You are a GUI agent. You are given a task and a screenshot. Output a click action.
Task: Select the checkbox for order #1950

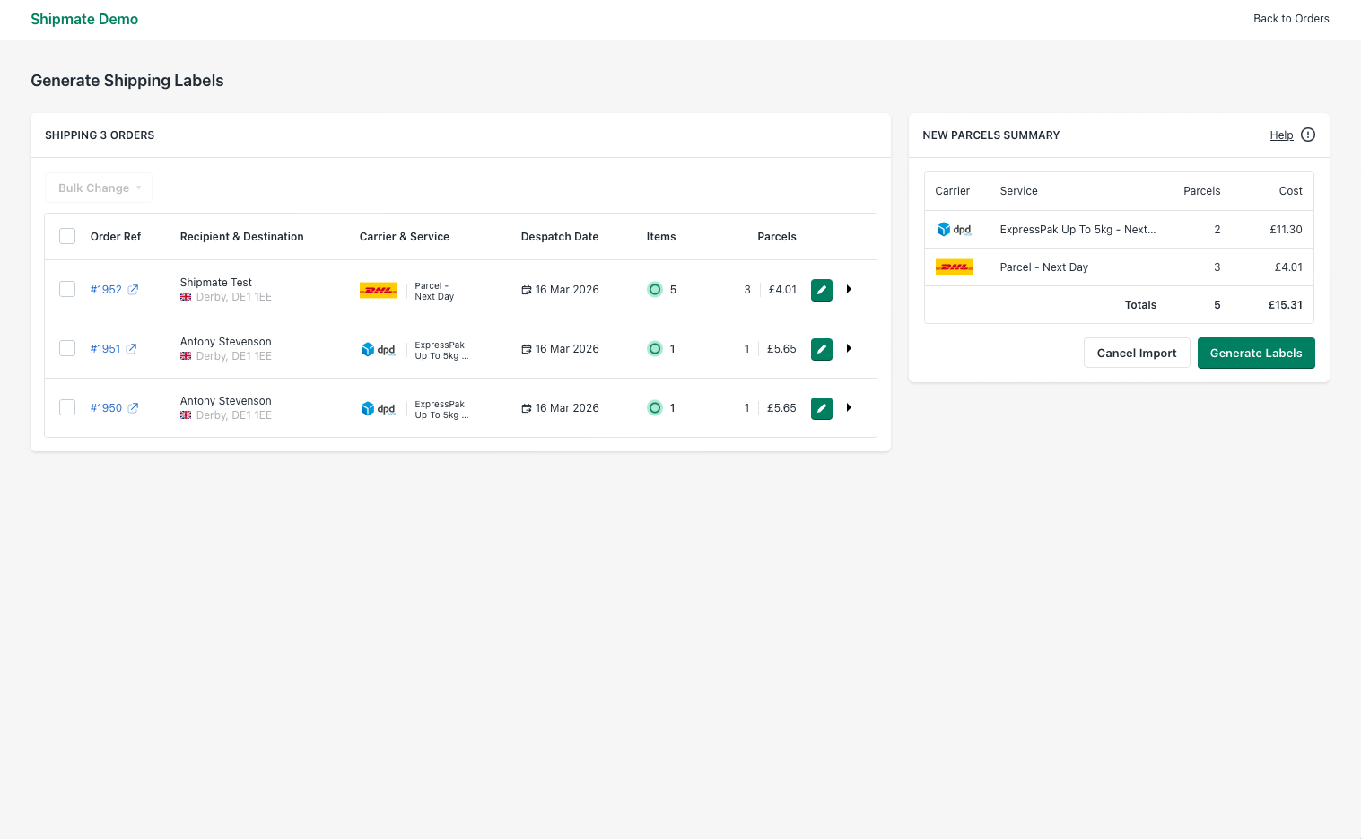[67, 407]
